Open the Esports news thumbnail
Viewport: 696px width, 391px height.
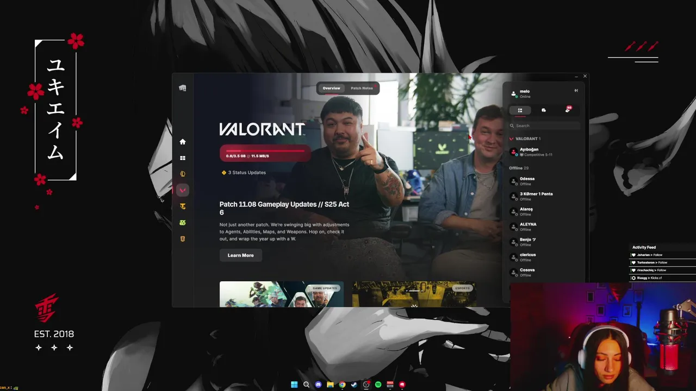click(x=414, y=294)
